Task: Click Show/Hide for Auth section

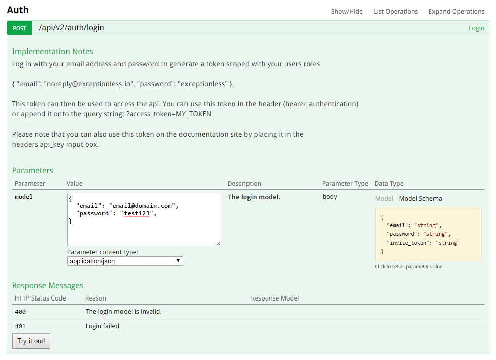Action: tap(347, 12)
